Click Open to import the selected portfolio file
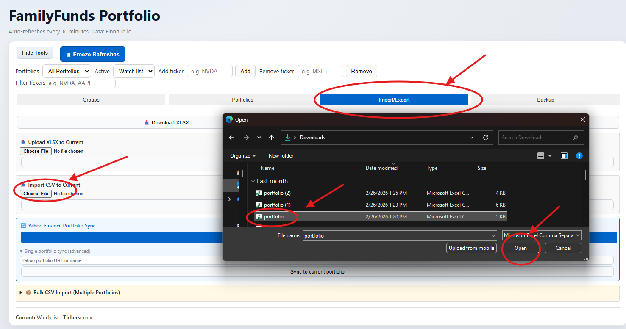The height and width of the screenshot is (329, 626). coord(521,248)
